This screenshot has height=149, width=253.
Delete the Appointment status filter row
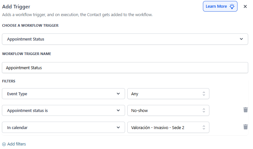[246, 110]
